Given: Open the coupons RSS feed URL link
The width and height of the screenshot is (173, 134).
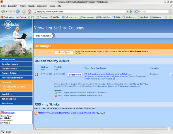Looking at the screenshot, I should tap(66, 113).
